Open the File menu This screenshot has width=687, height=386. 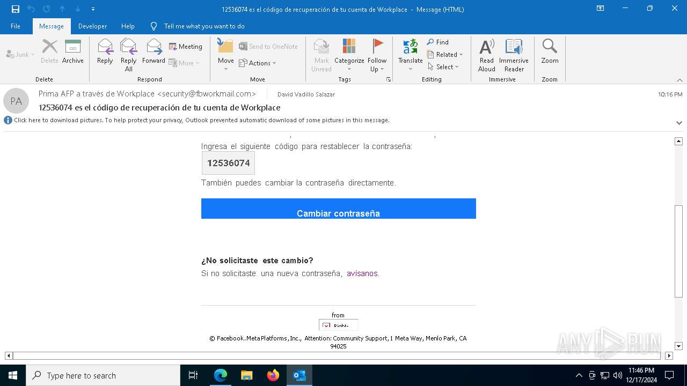tap(16, 26)
